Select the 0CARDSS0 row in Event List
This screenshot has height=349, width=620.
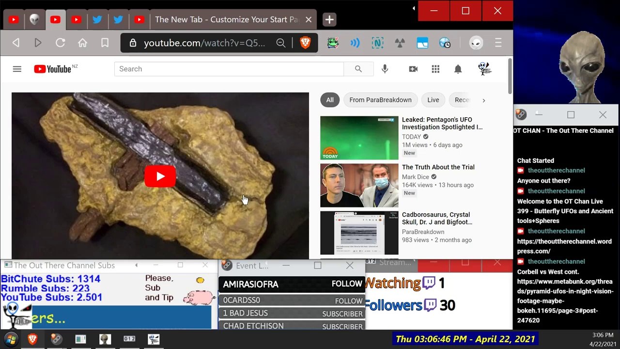coord(292,301)
